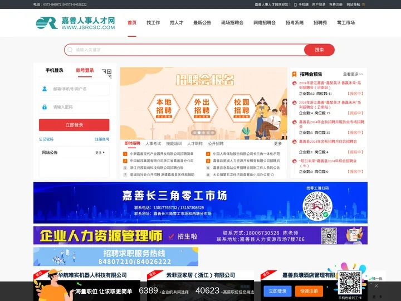Click 更多 in 网站公告 panel
401x301 pixels.
pos(100,153)
